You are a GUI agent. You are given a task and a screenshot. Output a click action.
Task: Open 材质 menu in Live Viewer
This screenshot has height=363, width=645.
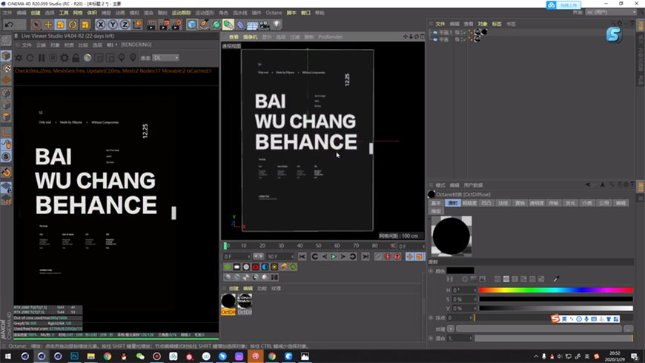[x=69, y=44]
